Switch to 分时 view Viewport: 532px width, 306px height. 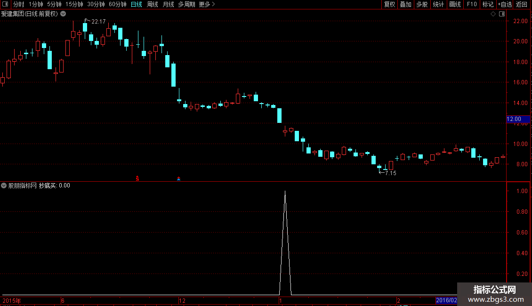[x=19, y=4]
